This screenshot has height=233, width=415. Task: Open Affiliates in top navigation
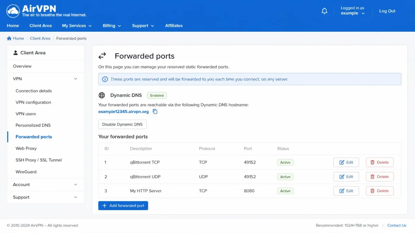(174, 26)
